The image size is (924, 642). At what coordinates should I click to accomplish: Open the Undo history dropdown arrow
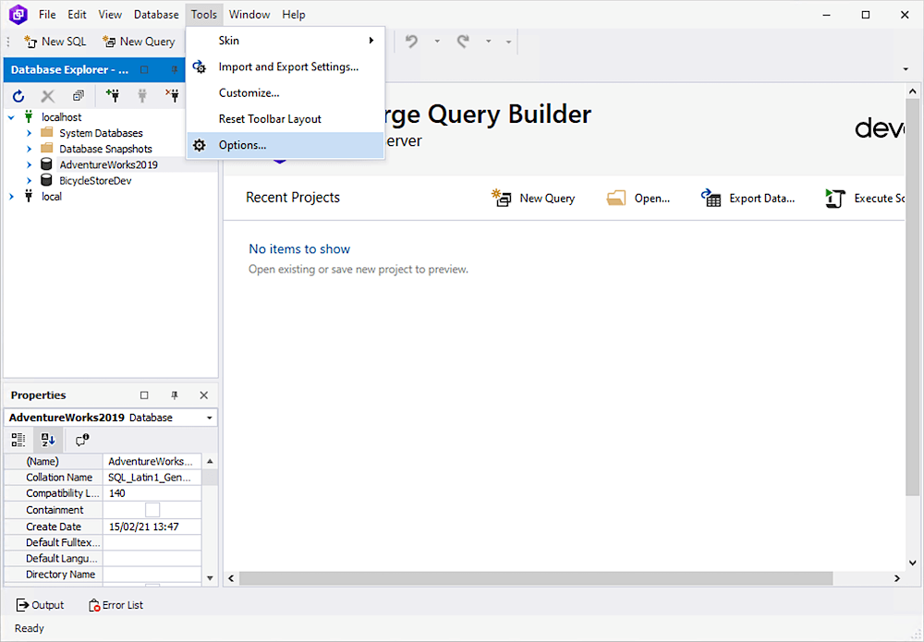click(437, 42)
